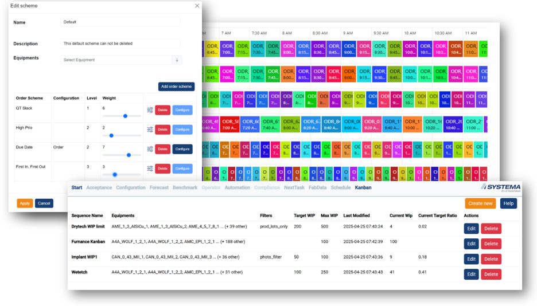Viewport: 537px width, 306px height.
Task: Configure the Due Date order scheme
Action: tap(182, 149)
